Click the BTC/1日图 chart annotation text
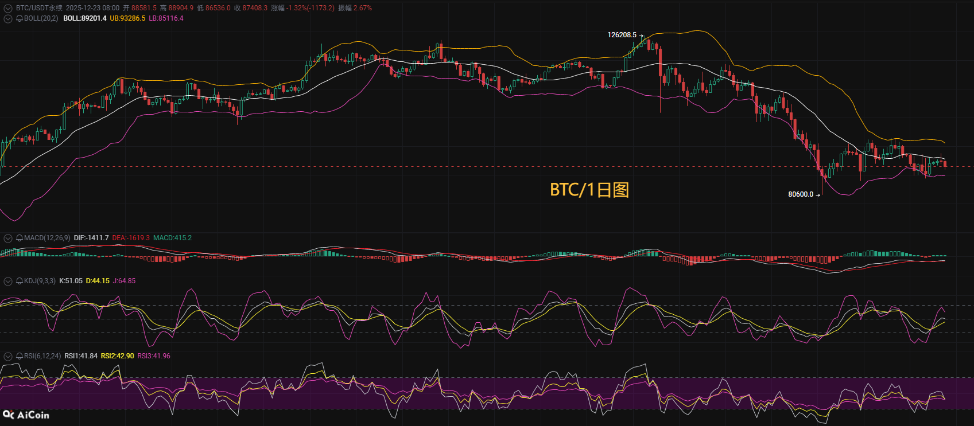The image size is (974, 426). pos(589,190)
